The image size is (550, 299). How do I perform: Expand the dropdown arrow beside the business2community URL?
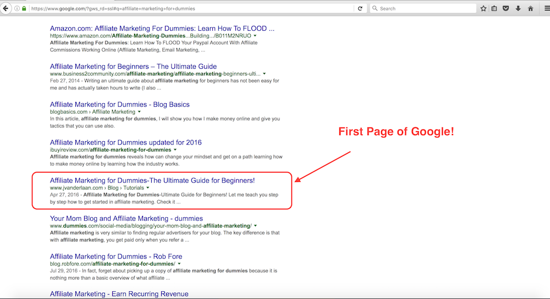pyautogui.click(x=265, y=74)
